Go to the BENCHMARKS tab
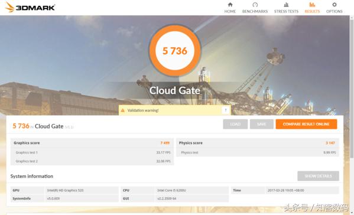This screenshot has height=215, width=354. coord(255,11)
